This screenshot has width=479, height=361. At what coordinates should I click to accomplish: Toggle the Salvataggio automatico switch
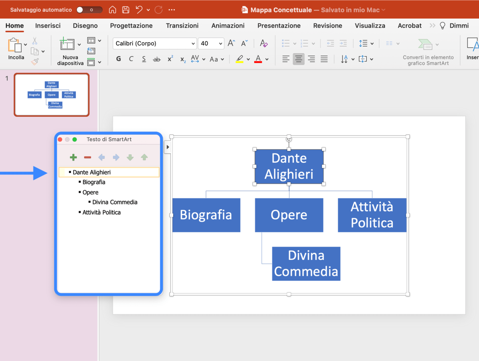point(89,10)
